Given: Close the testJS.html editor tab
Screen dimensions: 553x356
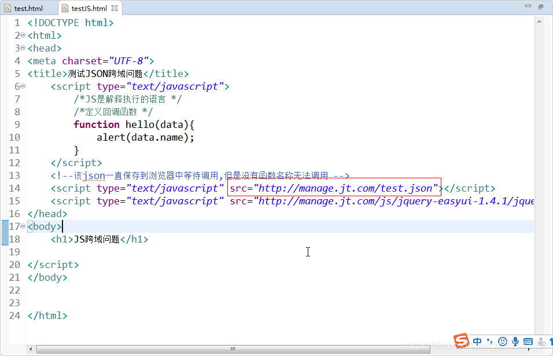Looking at the screenshot, I should coord(114,8).
